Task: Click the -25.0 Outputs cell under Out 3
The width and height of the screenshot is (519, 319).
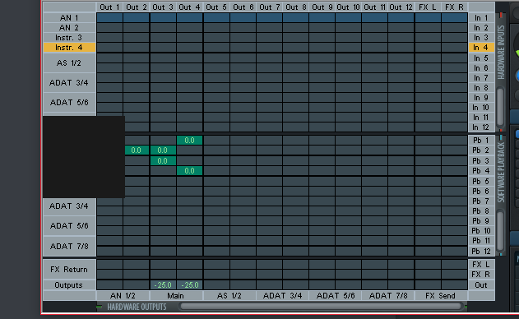Action: click(163, 285)
